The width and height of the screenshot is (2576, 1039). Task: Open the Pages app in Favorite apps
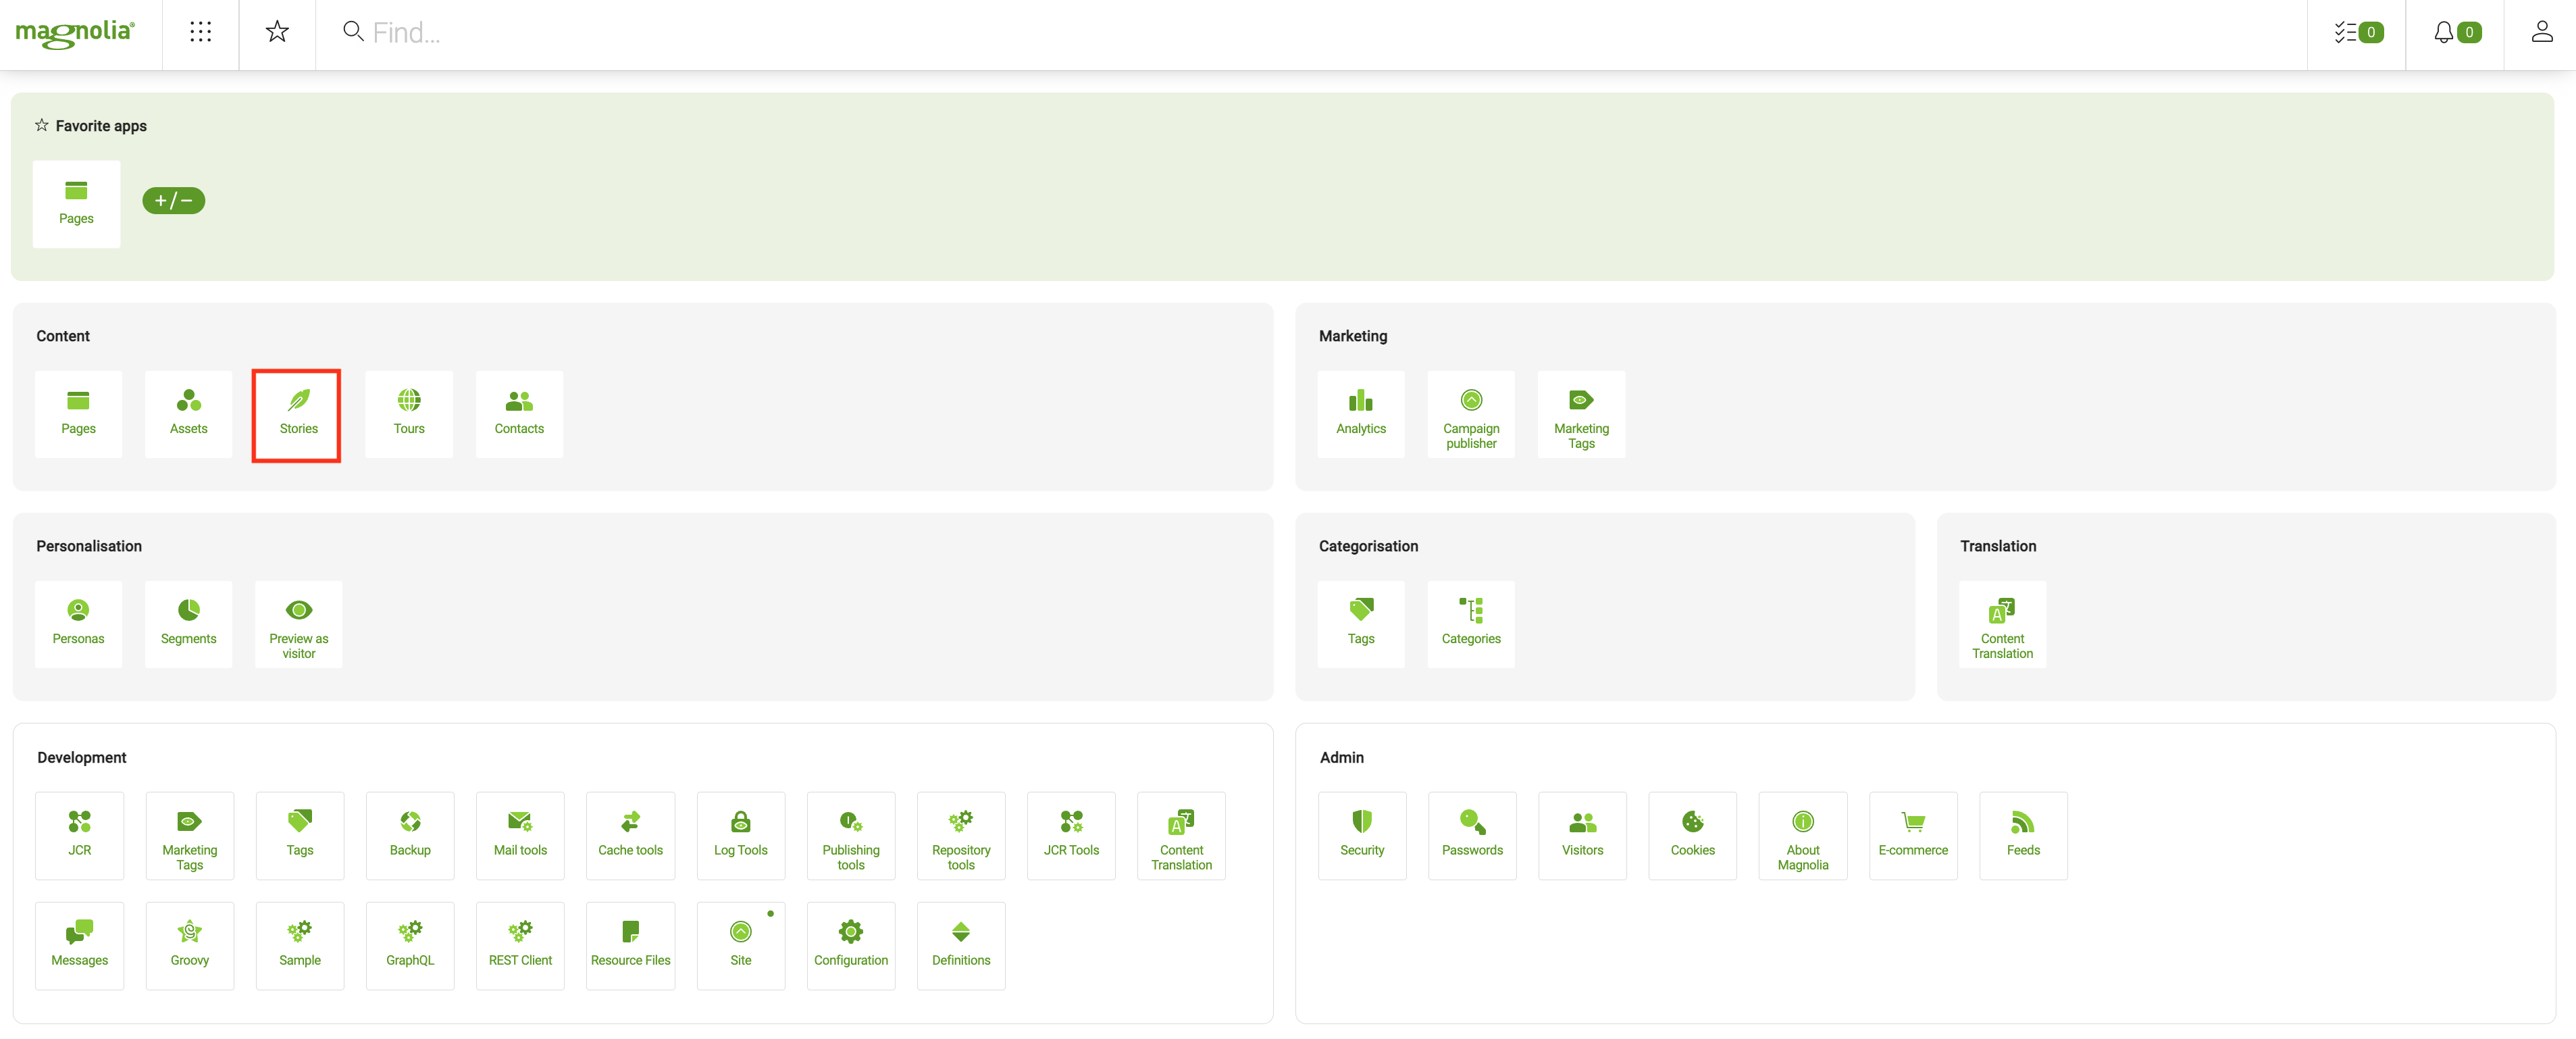pos(76,204)
